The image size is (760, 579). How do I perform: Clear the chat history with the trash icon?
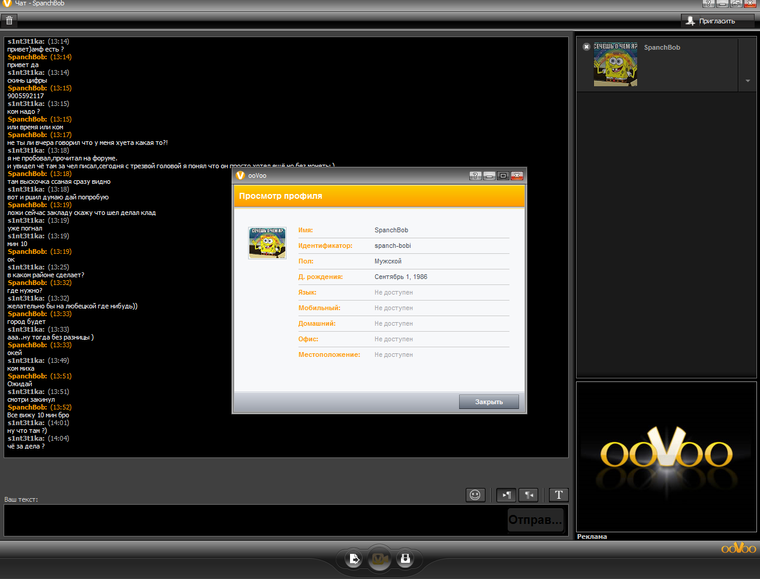[x=9, y=20]
